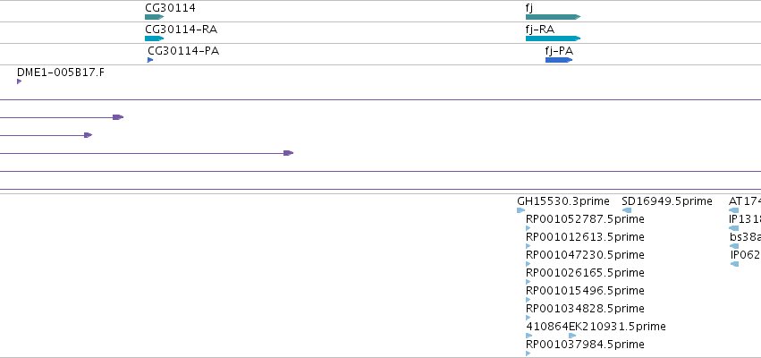
Task: Click the purple DME1-005B17.F arrow glyph
Action: [x=19, y=81]
